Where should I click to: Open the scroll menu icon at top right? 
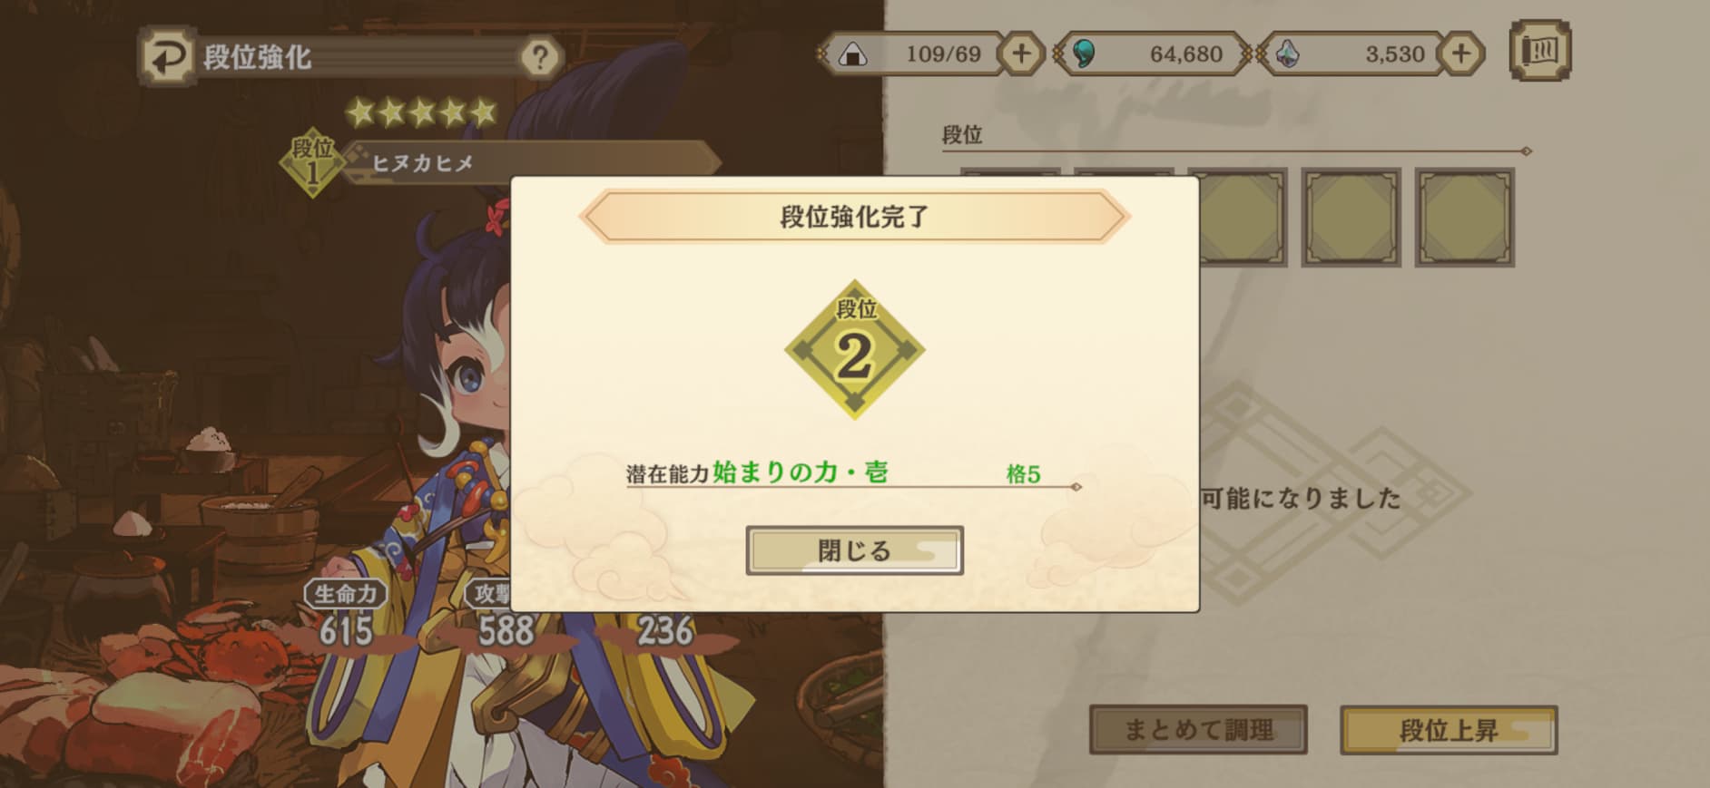tap(1539, 51)
